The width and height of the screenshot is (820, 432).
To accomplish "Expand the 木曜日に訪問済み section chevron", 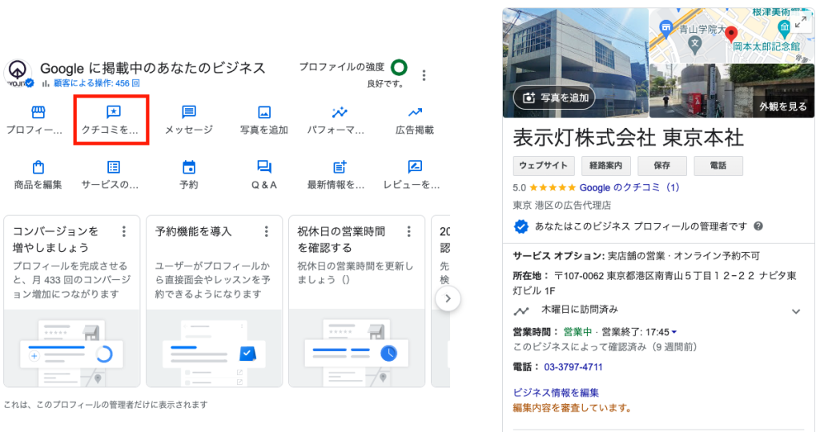I will [796, 311].
